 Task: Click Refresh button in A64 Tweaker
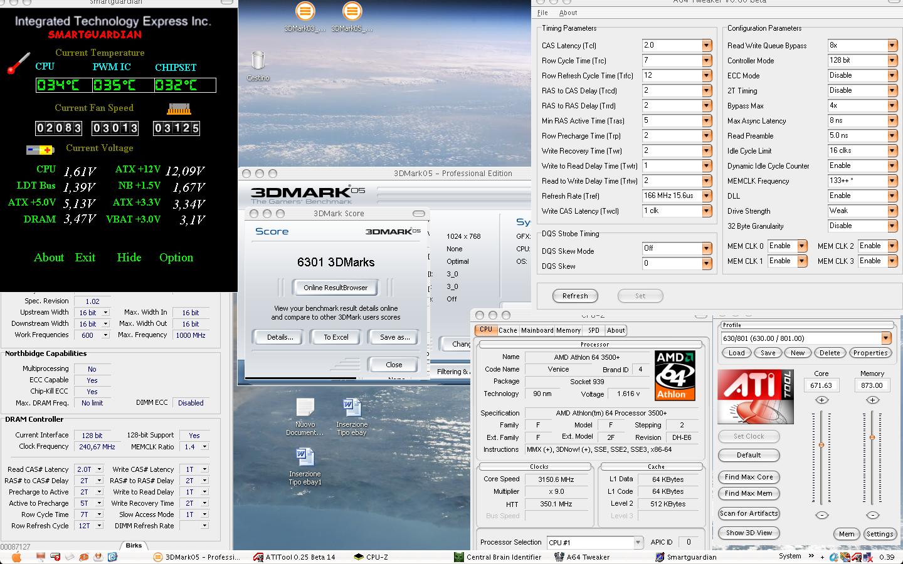(x=575, y=296)
